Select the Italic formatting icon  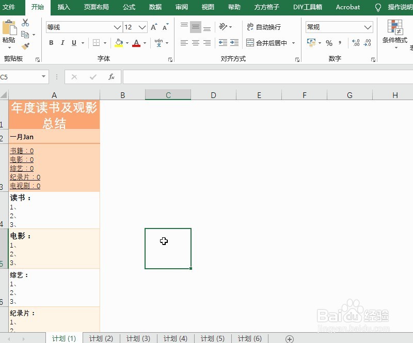pyautogui.click(x=62, y=42)
